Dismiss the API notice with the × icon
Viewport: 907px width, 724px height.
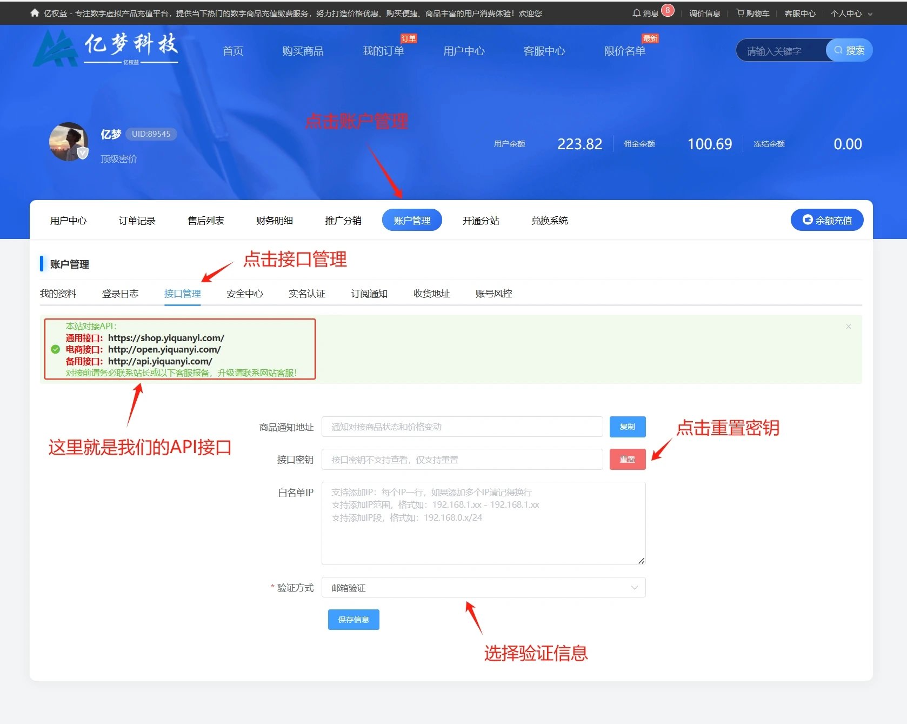pyautogui.click(x=849, y=327)
